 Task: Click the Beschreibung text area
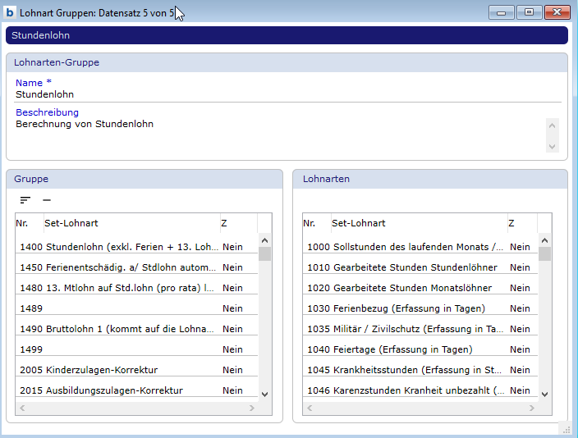pyautogui.click(x=279, y=134)
